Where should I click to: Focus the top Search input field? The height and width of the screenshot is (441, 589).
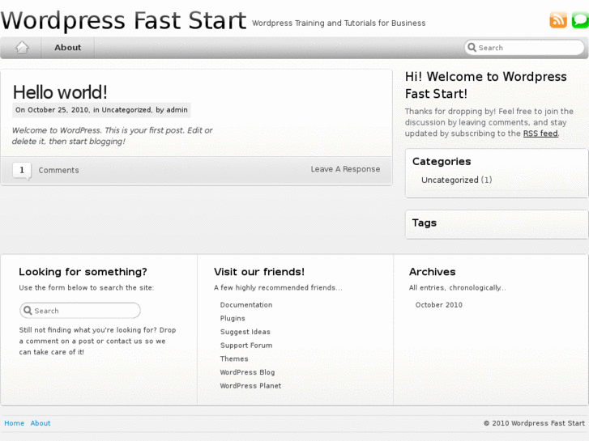click(524, 48)
